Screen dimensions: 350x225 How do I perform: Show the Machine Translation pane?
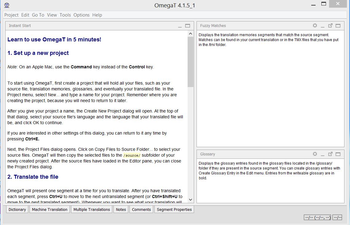[50, 209]
